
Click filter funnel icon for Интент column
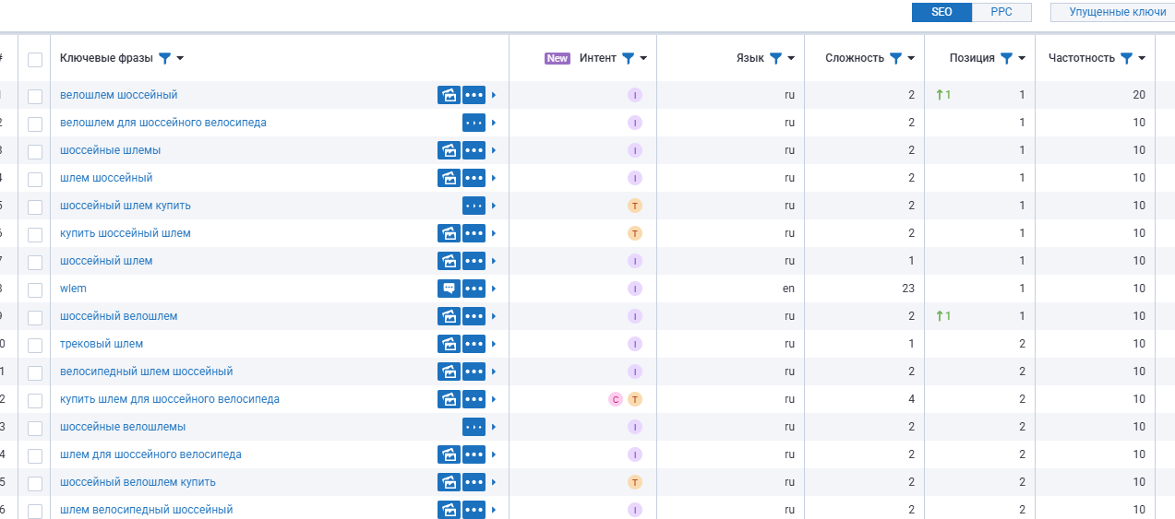[628, 58]
